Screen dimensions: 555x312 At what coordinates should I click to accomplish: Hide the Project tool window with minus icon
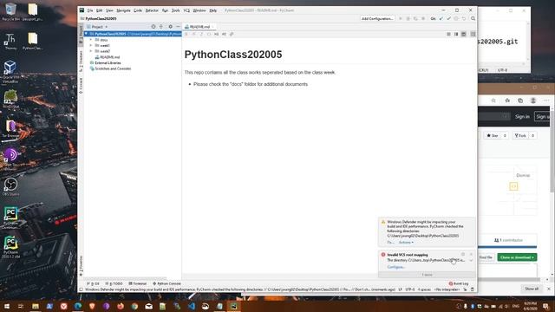tap(178, 27)
